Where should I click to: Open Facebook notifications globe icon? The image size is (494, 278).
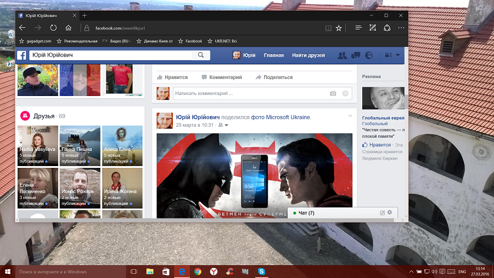coord(369,55)
